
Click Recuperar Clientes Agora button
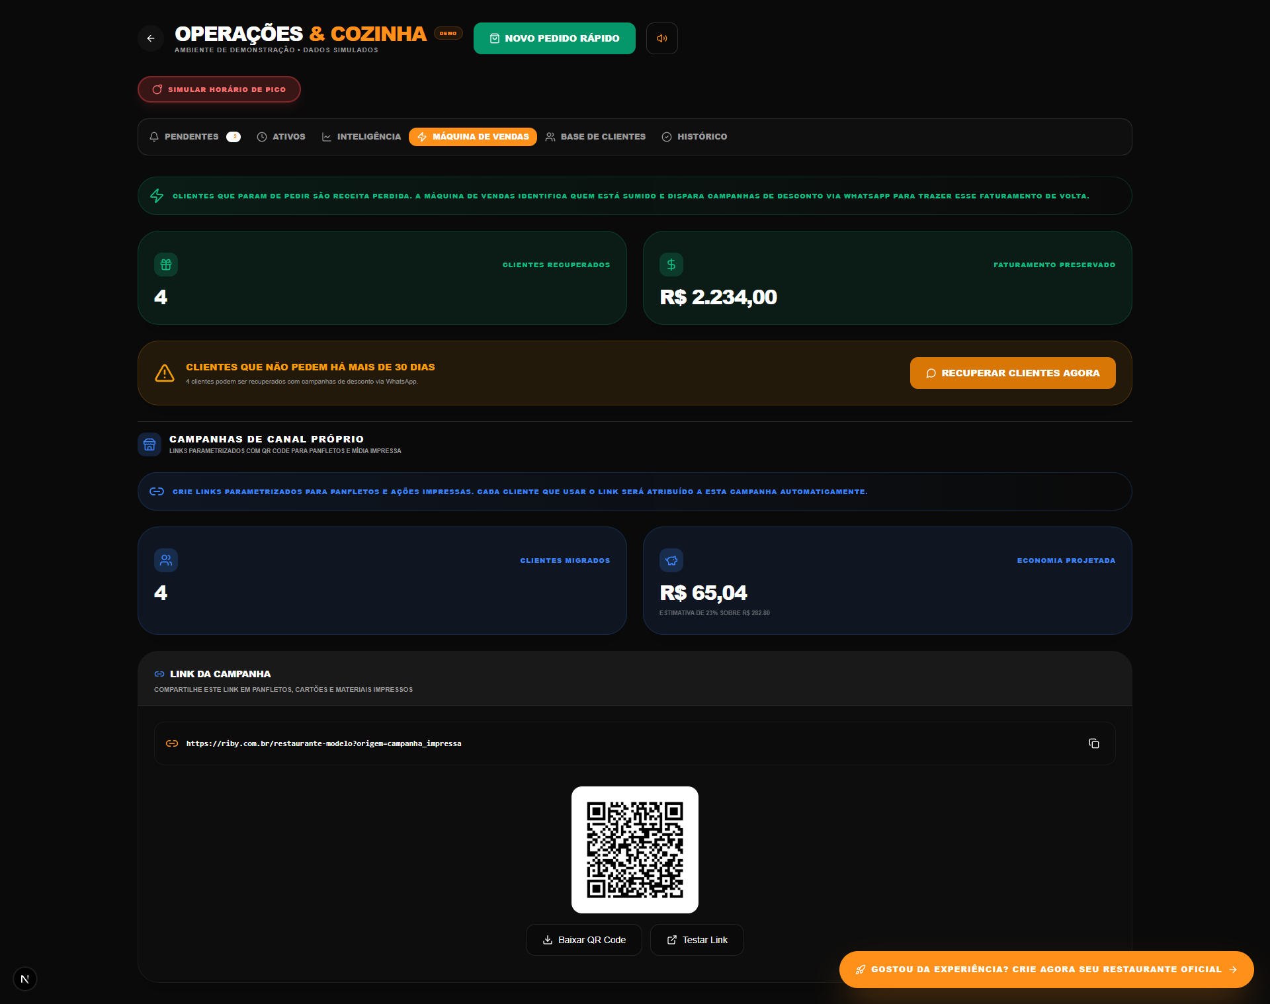[1013, 373]
